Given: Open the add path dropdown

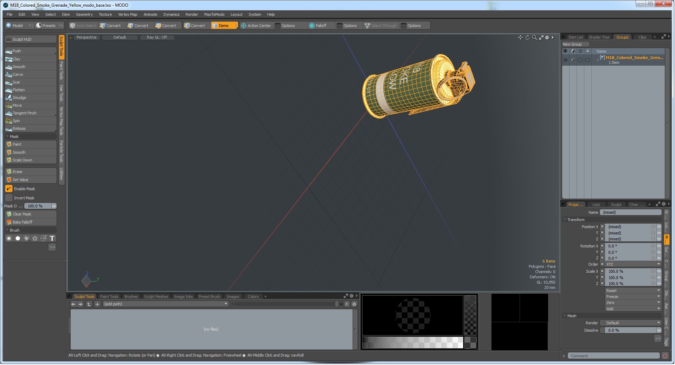Looking at the screenshot, I should pos(166,304).
